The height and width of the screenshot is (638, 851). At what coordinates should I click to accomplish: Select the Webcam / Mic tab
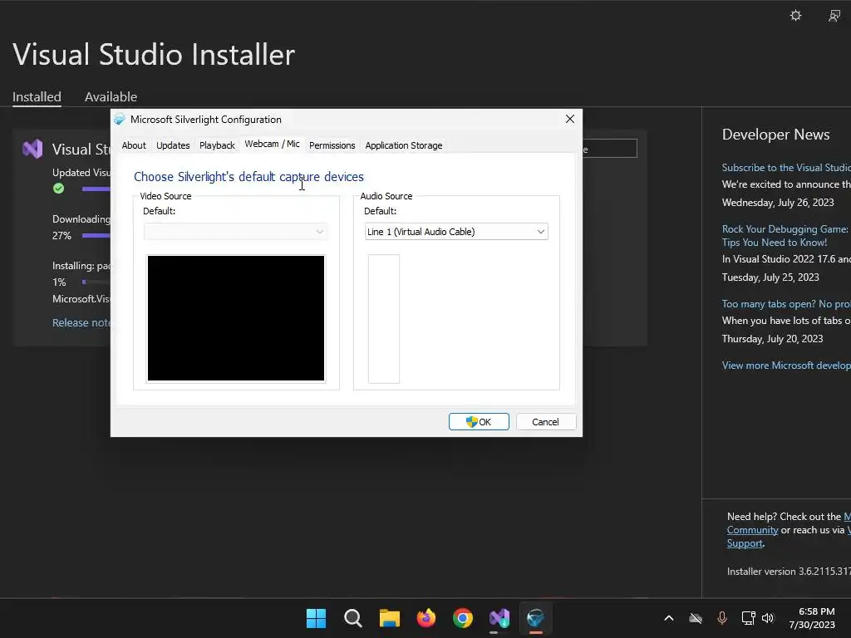pyautogui.click(x=272, y=144)
